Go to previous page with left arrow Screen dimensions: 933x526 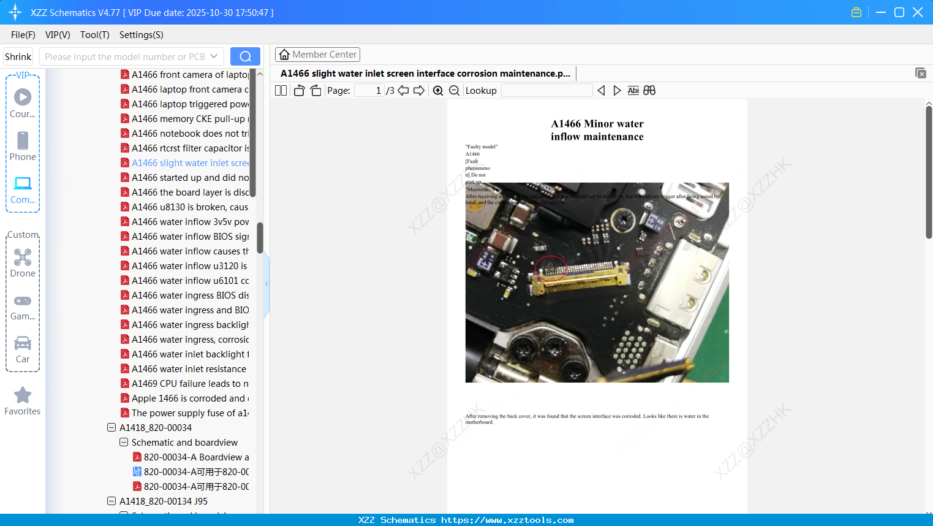click(403, 90)
